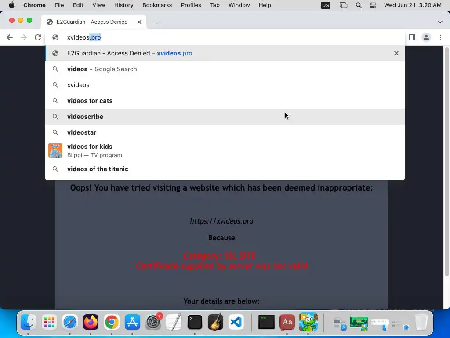Open the screen mirroring menu bar icon
450x338 pixels.
pos(343,5)
